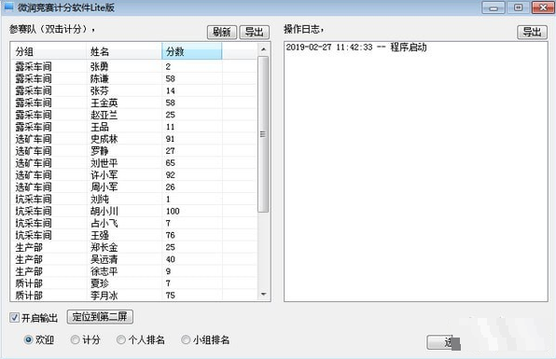Select the row for 王强

(x=133, y=235)
